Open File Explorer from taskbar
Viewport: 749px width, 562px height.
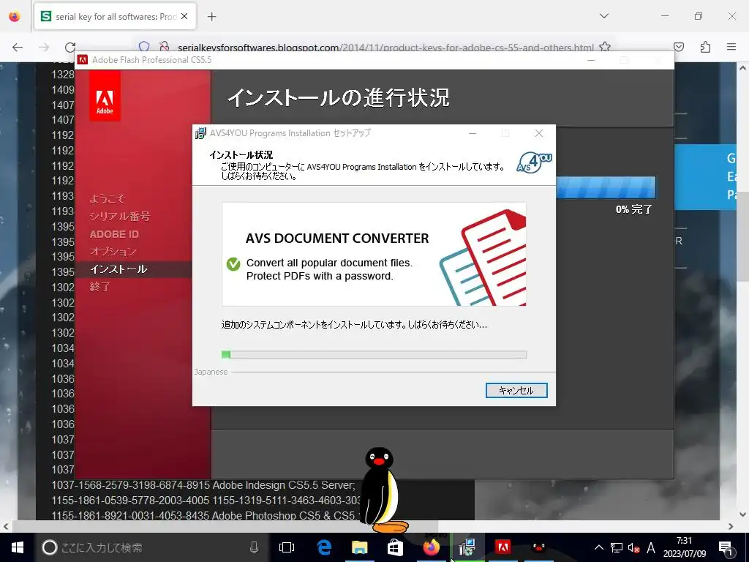pos(360,547)
